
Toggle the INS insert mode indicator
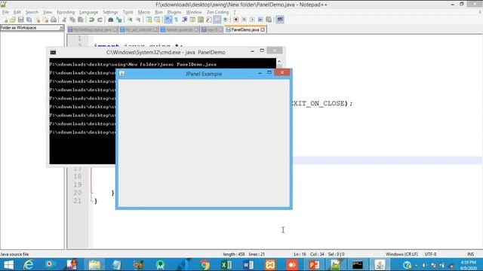[470, 254]
